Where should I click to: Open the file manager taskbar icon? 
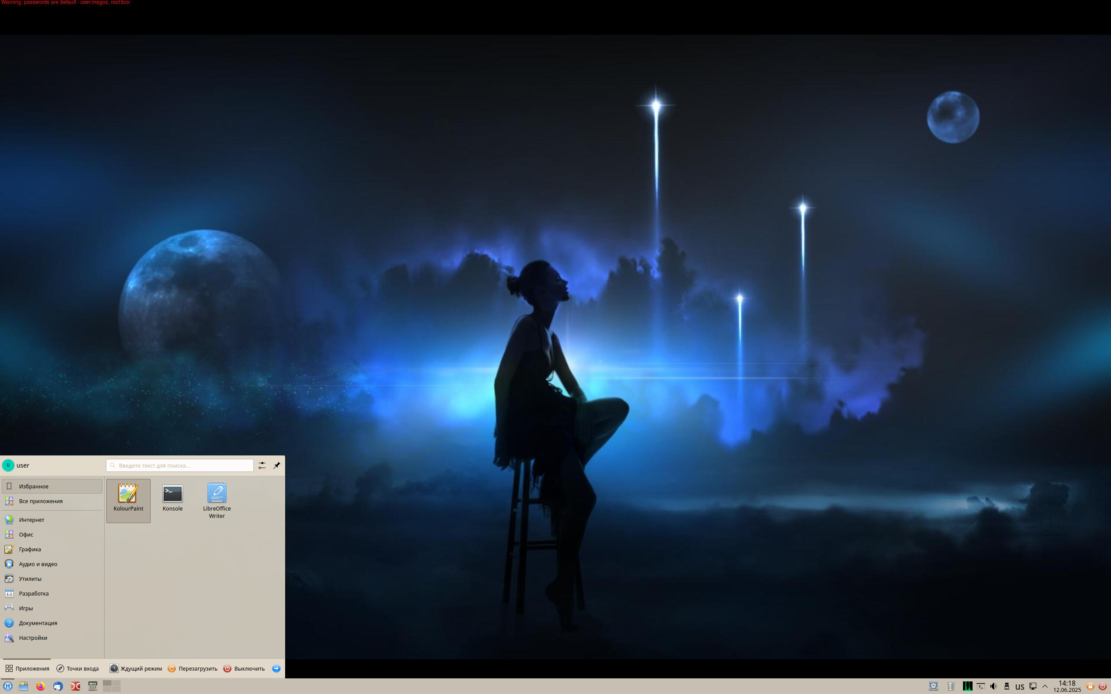point(23,686)
